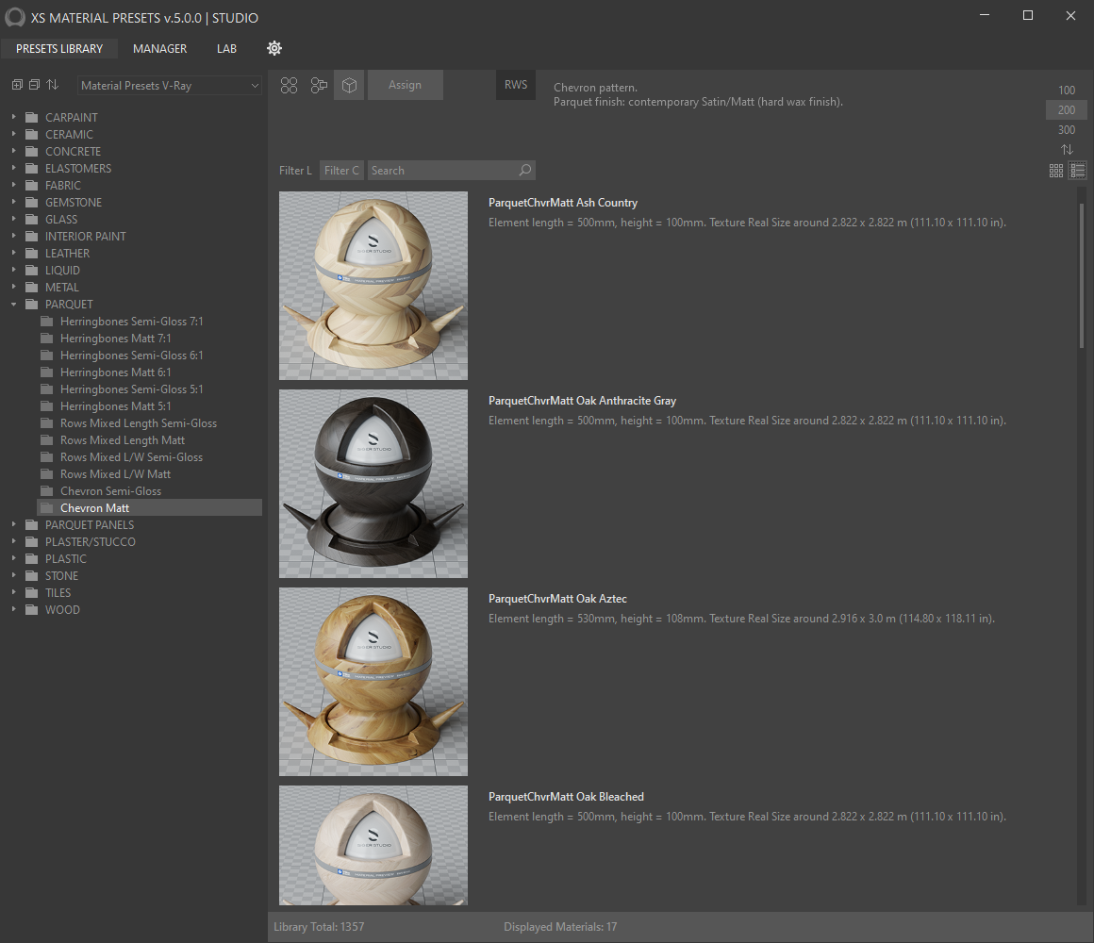Select the Oak Aztec material thumbnail
This screenshot has width=1094, height=943.
click(x=373, y=682)
